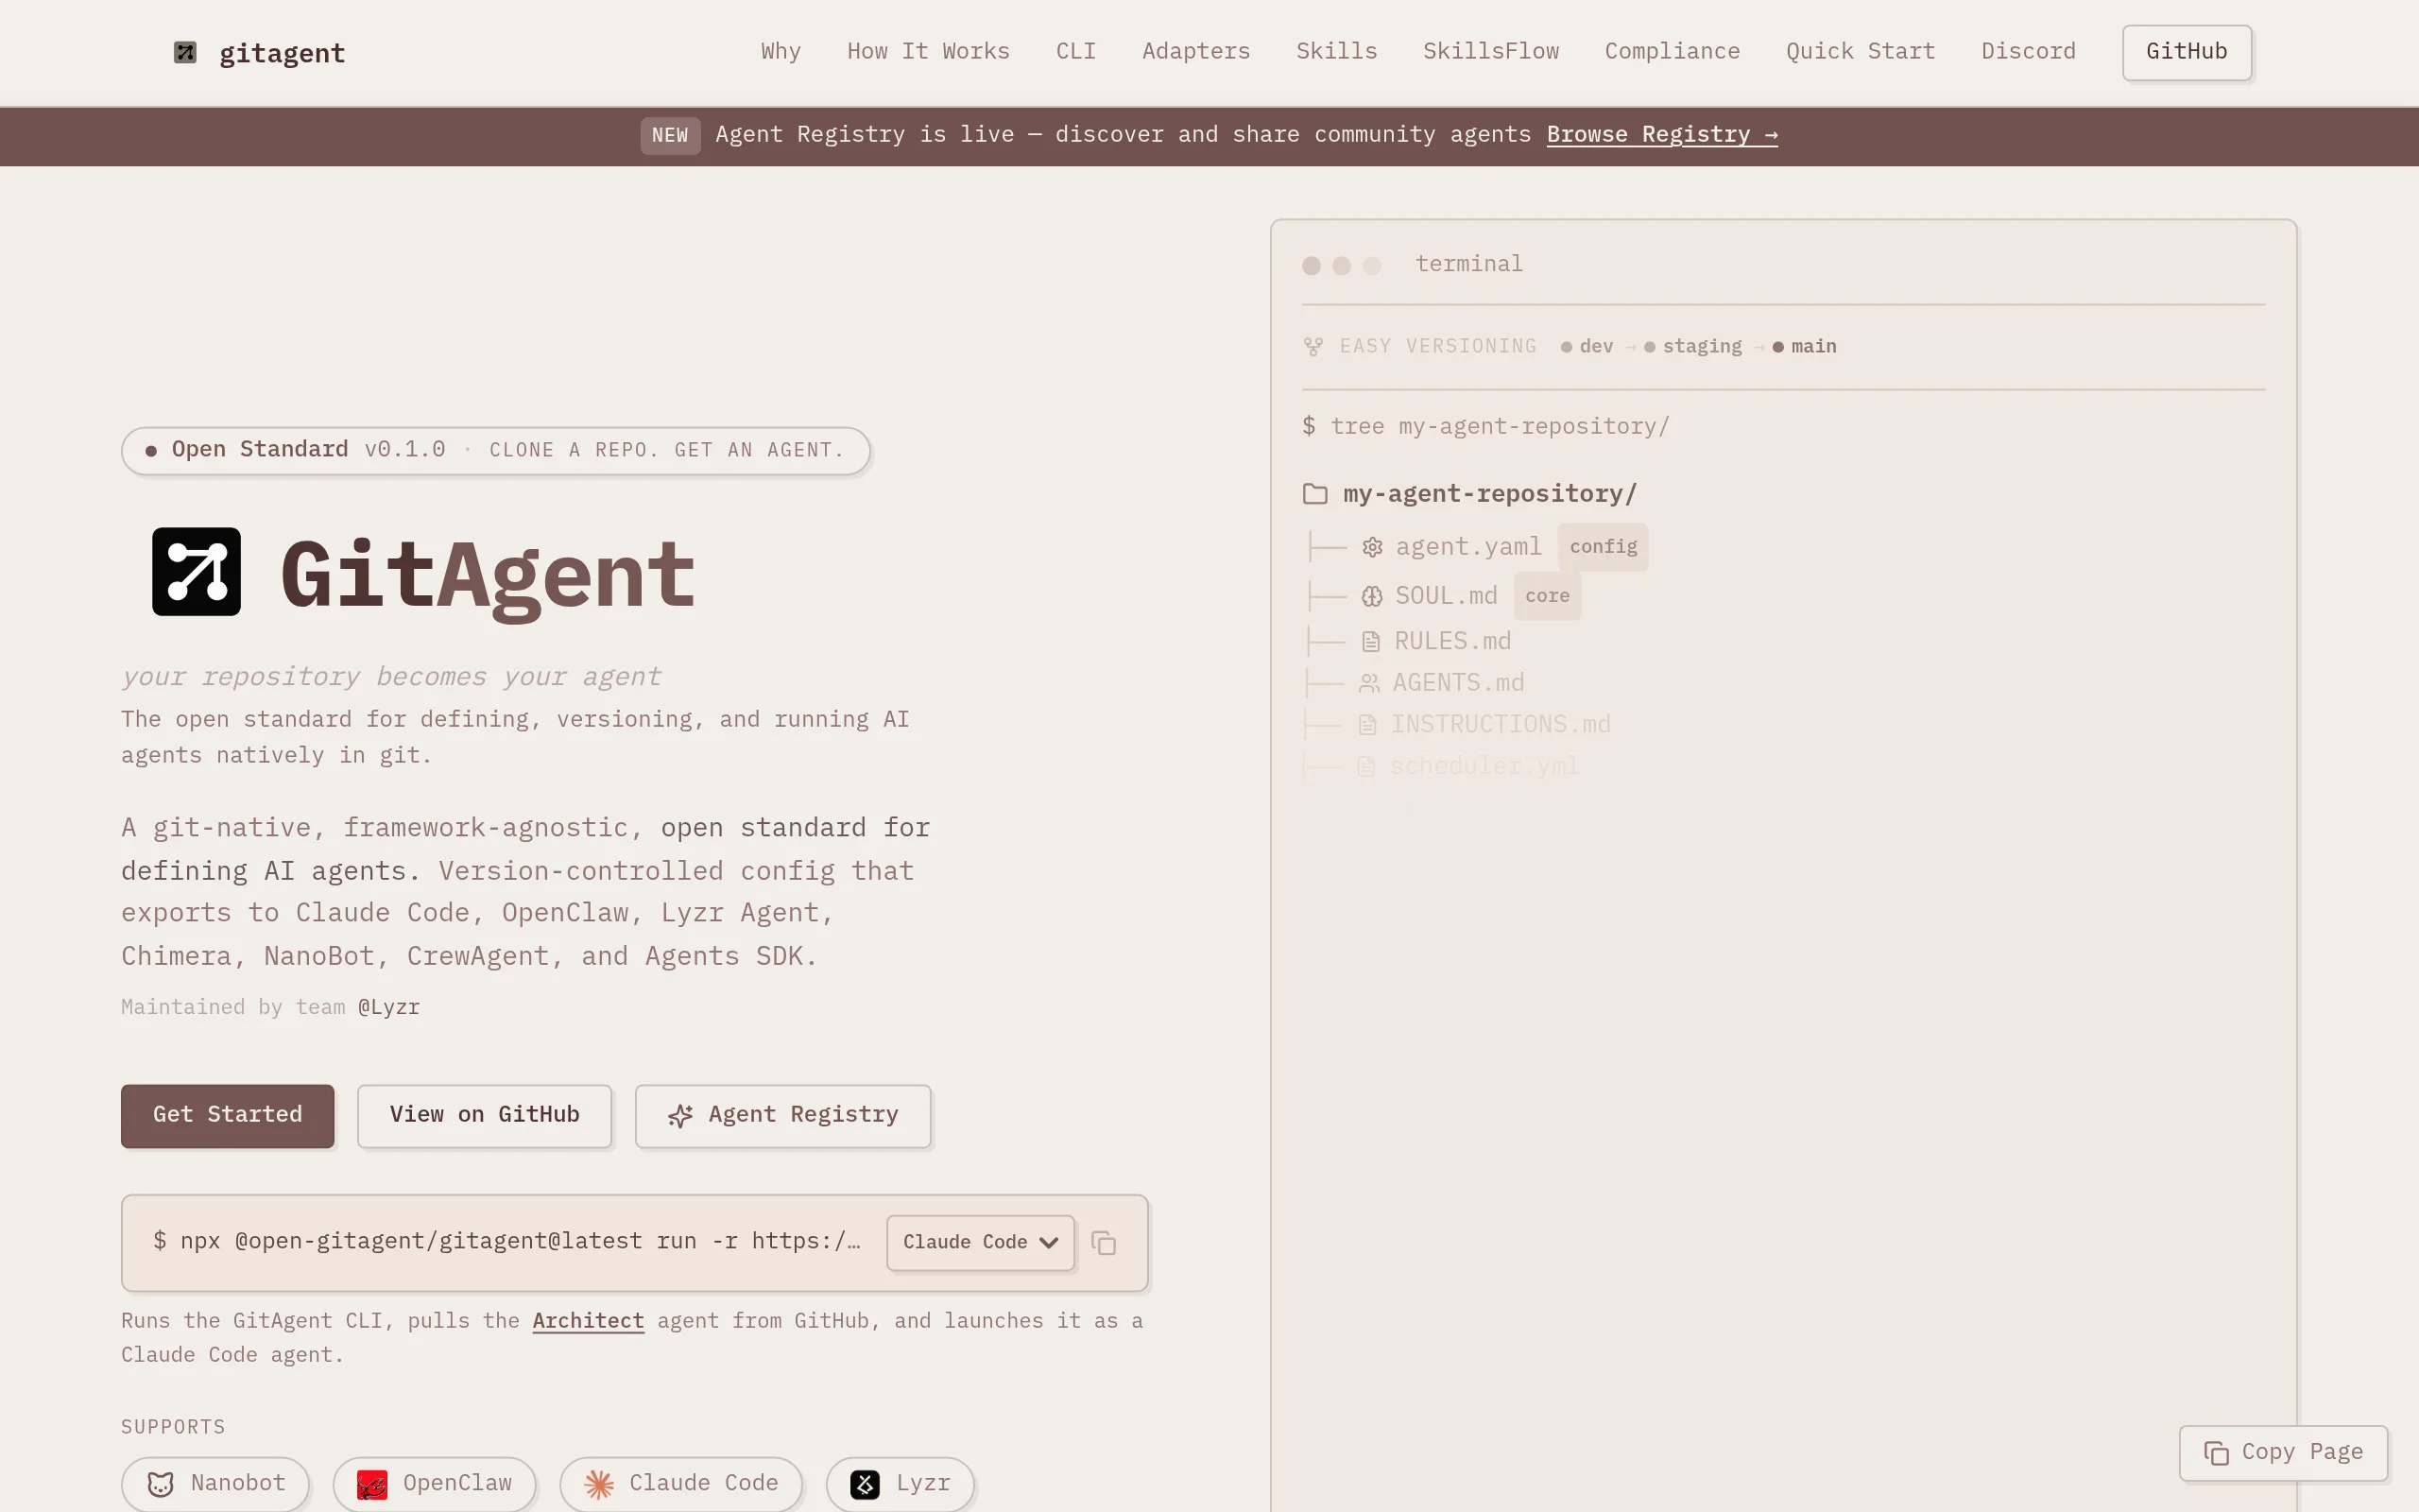Click the branch icon next to EASY VERSIONING
This screenshot has width=2419, height=1512.
point(1312,346)
